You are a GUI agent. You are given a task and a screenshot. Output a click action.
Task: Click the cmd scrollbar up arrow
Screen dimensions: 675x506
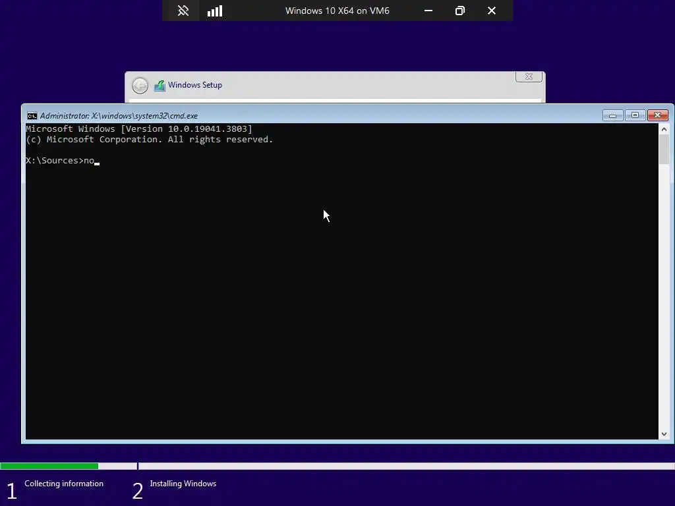click(664, 129)
